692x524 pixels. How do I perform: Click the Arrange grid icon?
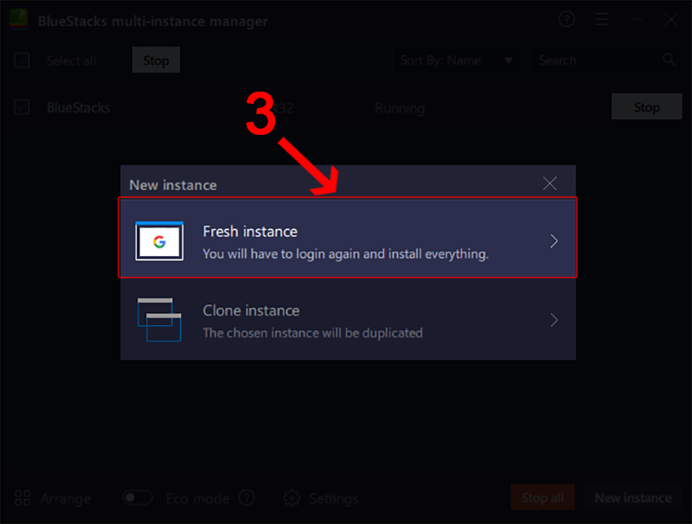point(23,498)
